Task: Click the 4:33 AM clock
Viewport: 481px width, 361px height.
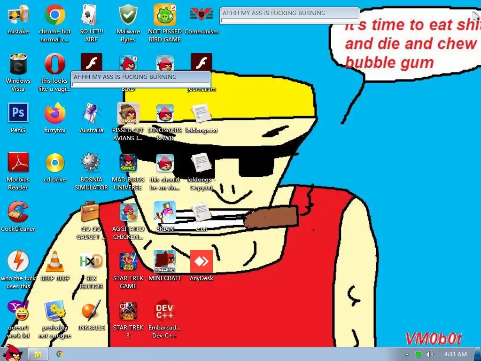Action: pos(455,354)
